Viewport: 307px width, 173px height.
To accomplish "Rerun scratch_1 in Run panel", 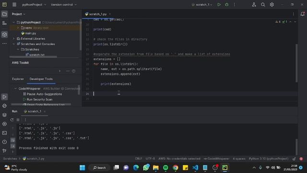I will click(x=12, y=120).
